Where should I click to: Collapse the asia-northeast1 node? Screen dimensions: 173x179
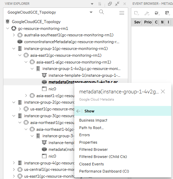coord(20,123)
